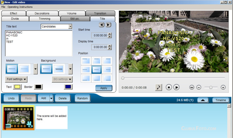This screenshot has width=233, height=138.
Task: Select the first Background style thumbnail
Action: pos(46,69)
